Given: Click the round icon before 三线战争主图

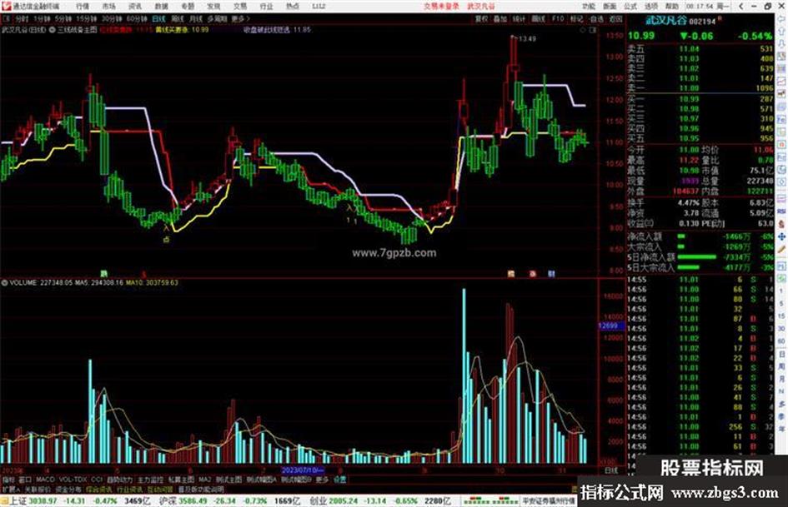Looking at the screenshot, I should point(53,30).
